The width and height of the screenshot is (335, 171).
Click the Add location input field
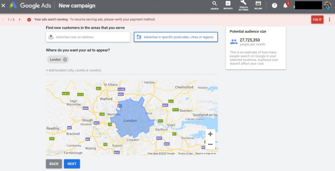pos(132,70)
